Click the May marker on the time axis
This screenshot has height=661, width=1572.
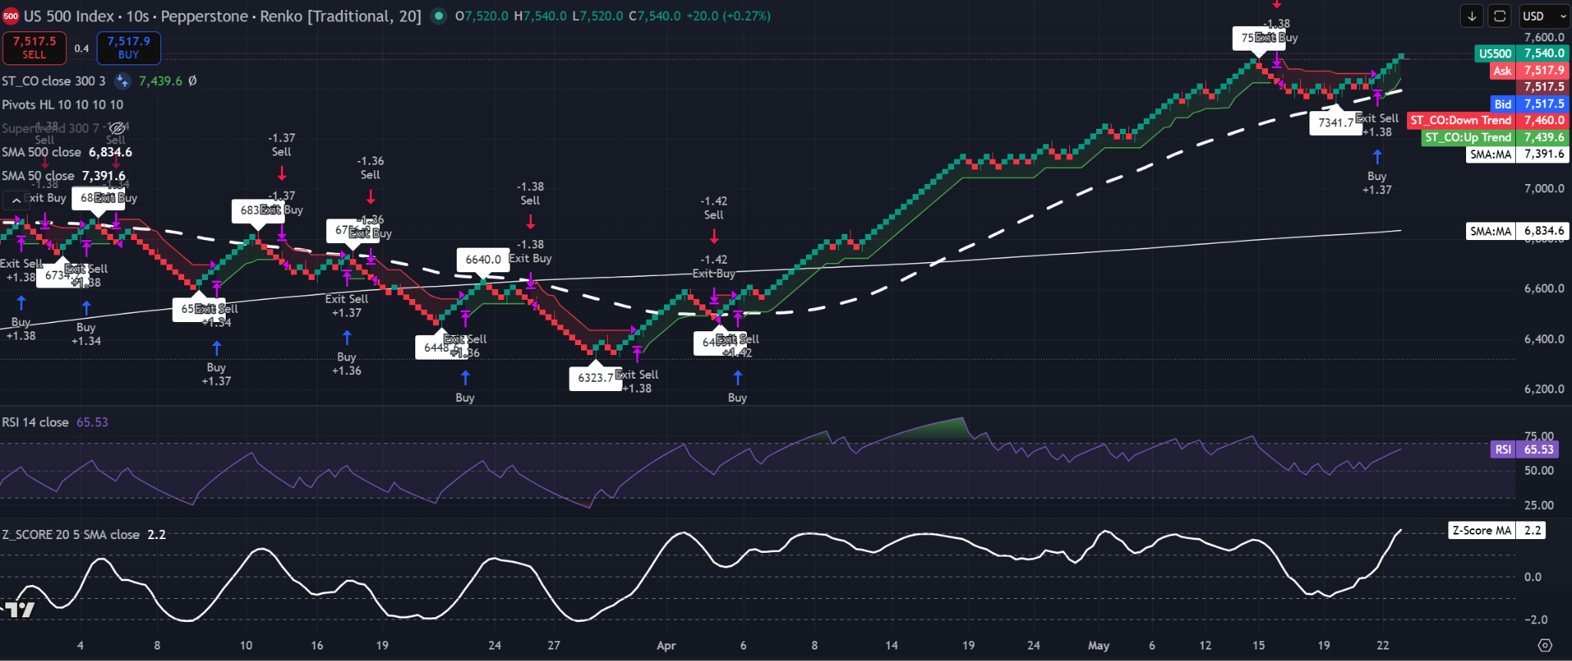click(1098, 646)
